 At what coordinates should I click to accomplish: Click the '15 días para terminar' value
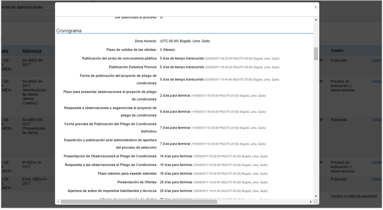176,165
